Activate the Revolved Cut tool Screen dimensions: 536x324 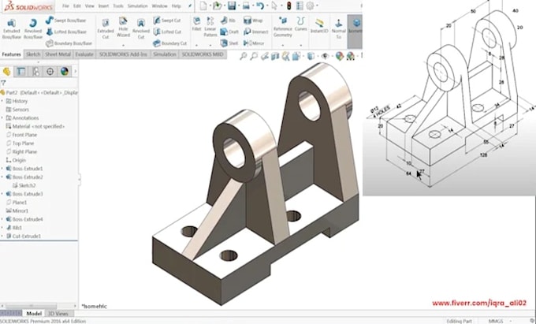(x=141, y=28)
